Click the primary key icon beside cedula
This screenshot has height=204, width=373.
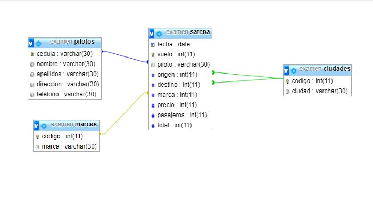click(32, 54)
